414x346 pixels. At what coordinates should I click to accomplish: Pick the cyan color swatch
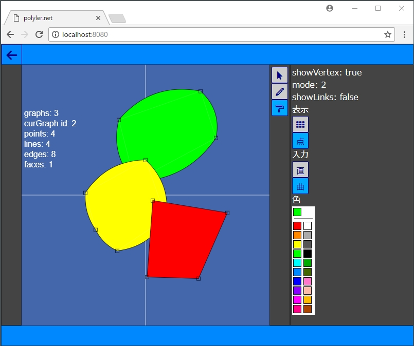(297, 263)
